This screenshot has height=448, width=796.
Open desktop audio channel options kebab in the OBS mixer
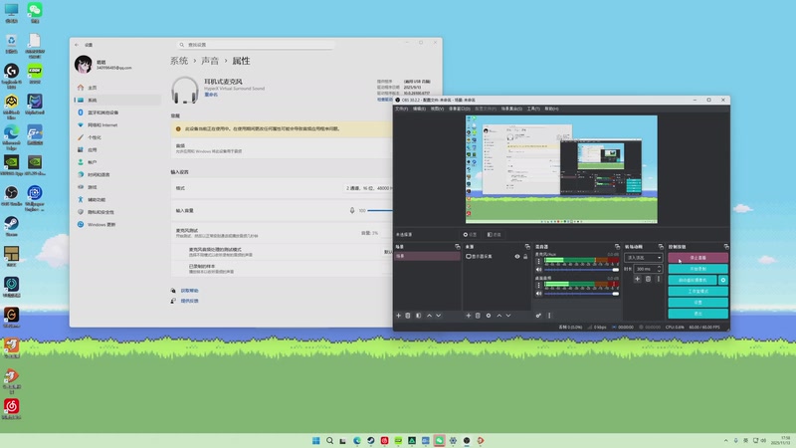tap(538, 285)
